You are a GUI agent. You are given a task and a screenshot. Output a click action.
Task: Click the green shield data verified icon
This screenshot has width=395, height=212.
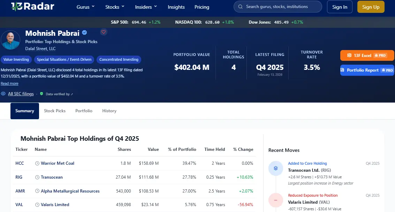41,94
